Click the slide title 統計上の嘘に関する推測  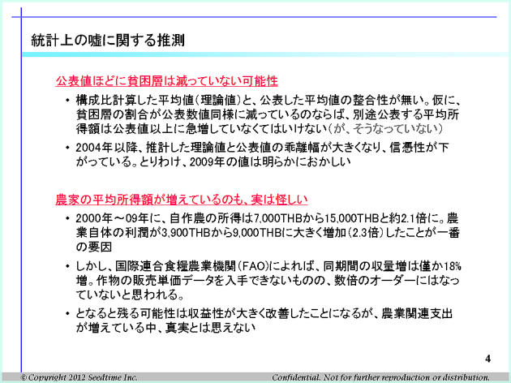tap(108, 41)
